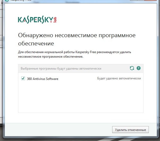
Task: Click "Выбранные программы будут удалены автоматически" header text
Action: (61, 69)
